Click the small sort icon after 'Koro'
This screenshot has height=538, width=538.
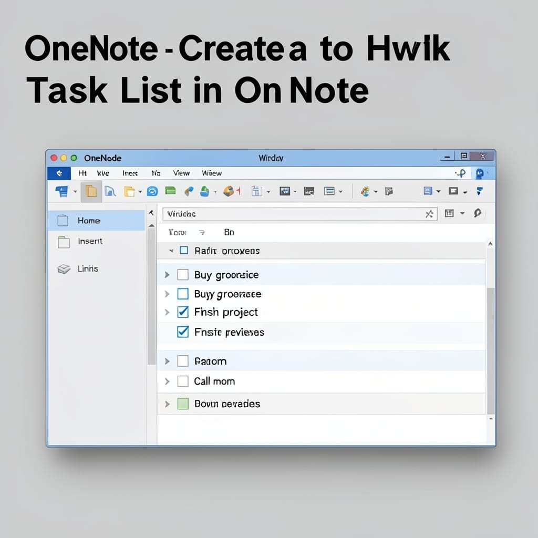[x=202, y=233]
